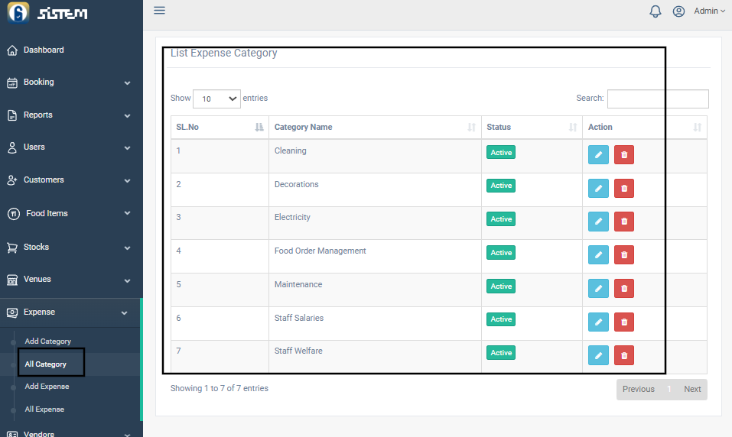
Task: Expand the Customers menu chevron
Action: (x=127, y=180)
